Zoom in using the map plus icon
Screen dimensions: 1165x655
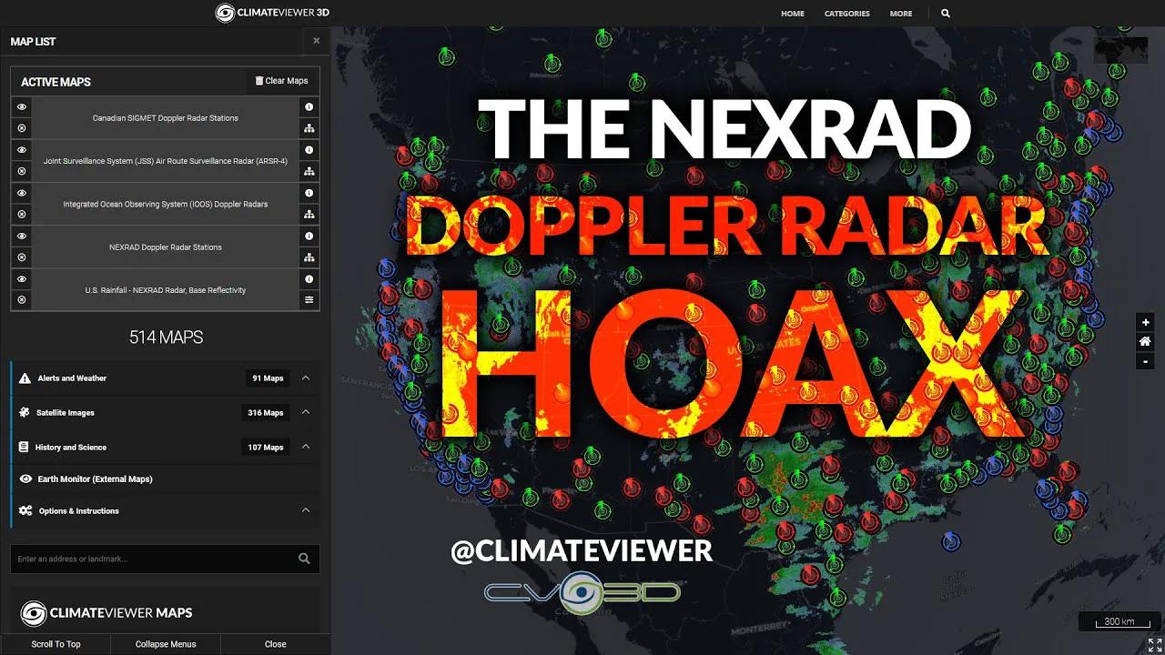(x=1145, y=321)
